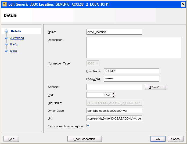
Task: Open Help for this dialog
Action: pos(11,139)
